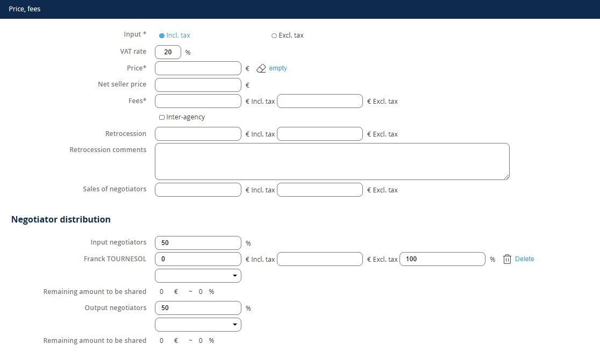Click the Output negotiators percentage field
The width and height of the screenshot is (600, 359).
point(198,308)
